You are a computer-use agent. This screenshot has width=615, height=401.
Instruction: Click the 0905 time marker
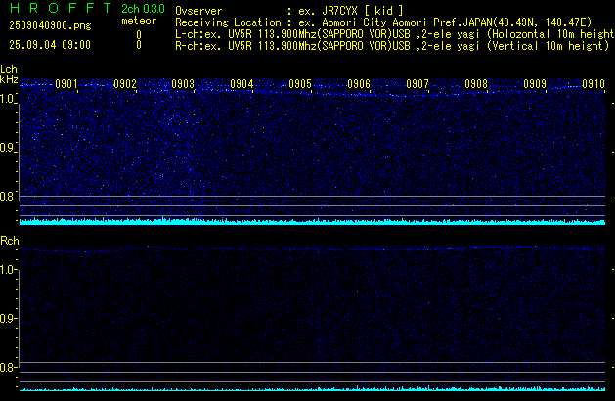point(300,84)
